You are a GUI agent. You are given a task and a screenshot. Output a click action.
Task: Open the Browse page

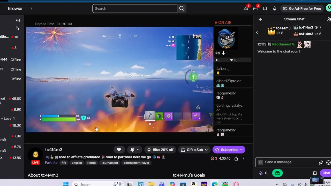pos(15,9)
